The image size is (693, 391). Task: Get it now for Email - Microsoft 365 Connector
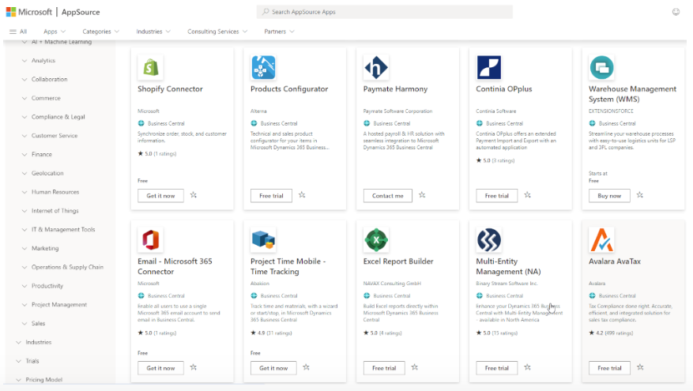161,368
